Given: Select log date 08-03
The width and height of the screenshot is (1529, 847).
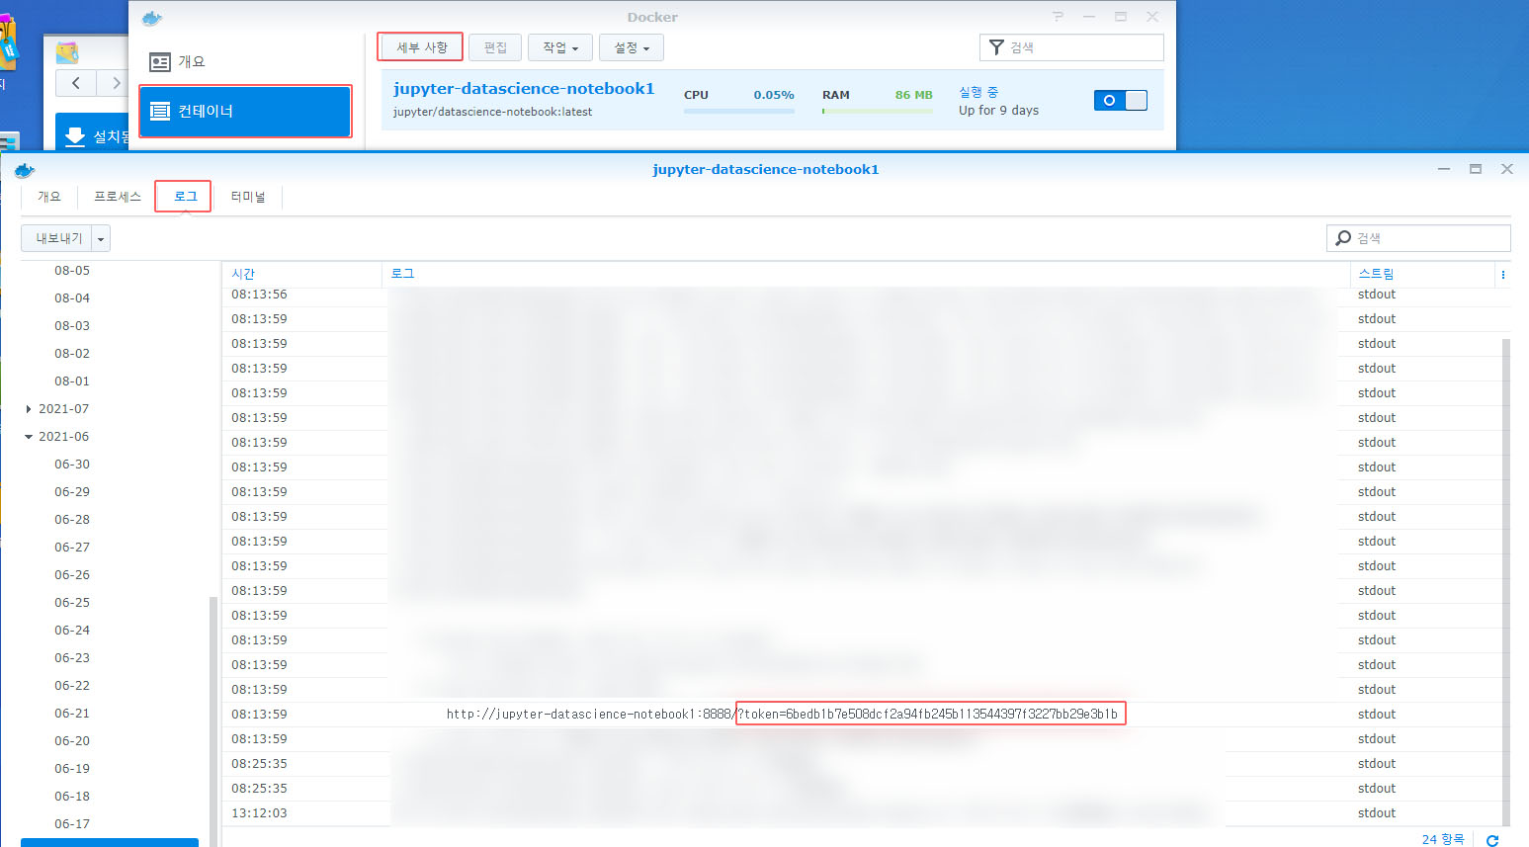Looking at the screenshot, I should coord(72,326).
